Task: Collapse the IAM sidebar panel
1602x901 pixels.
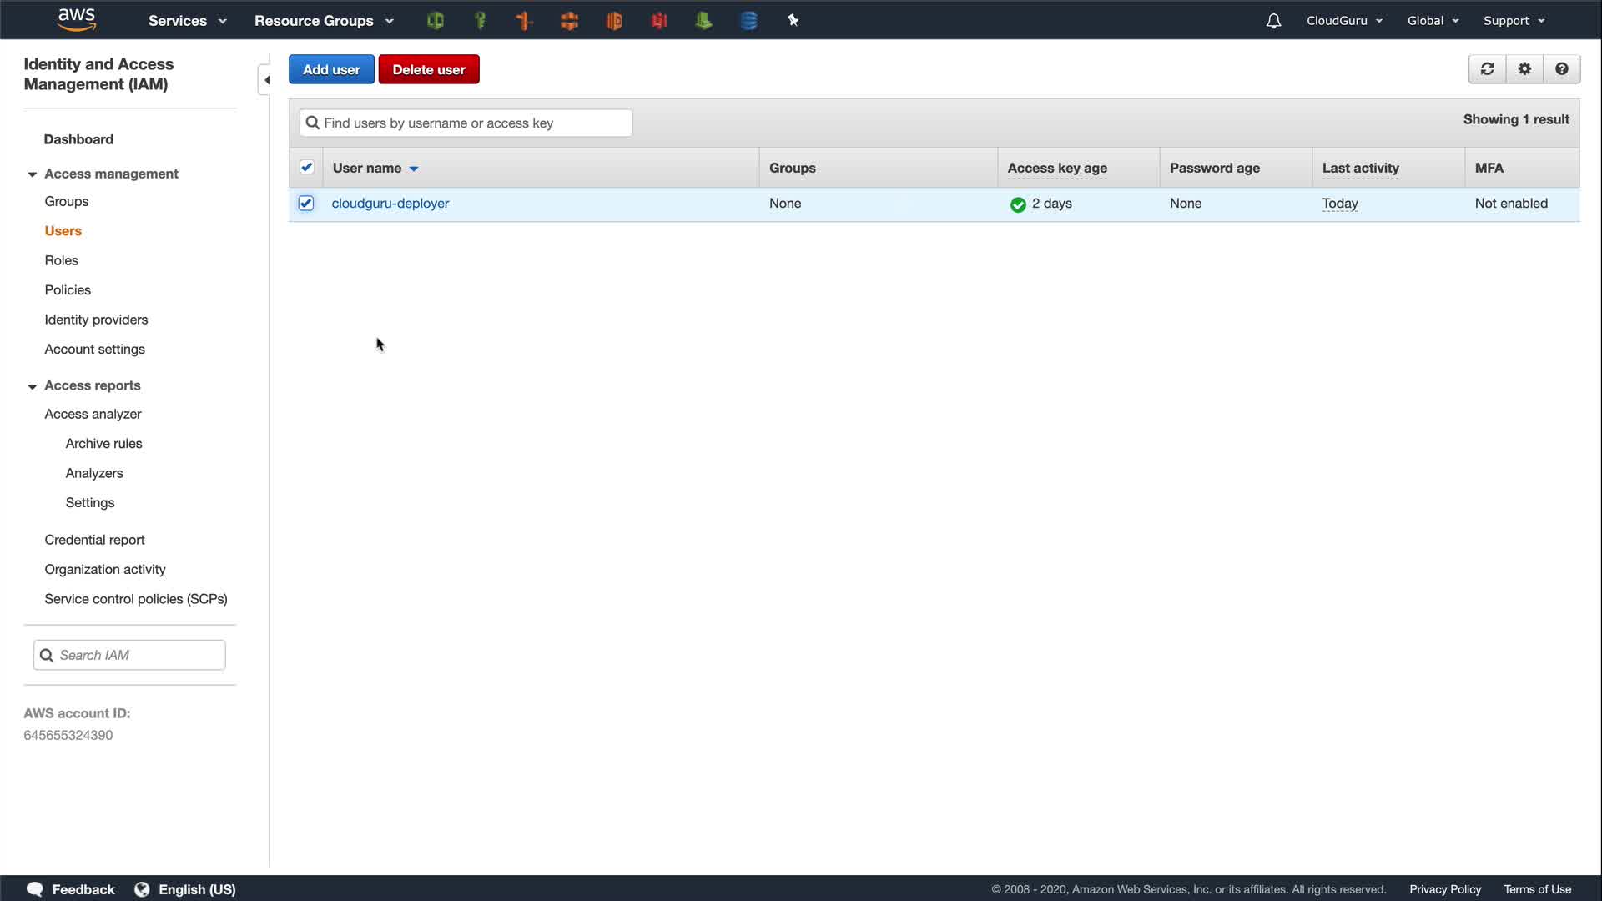Action: [x=266, y=80]
